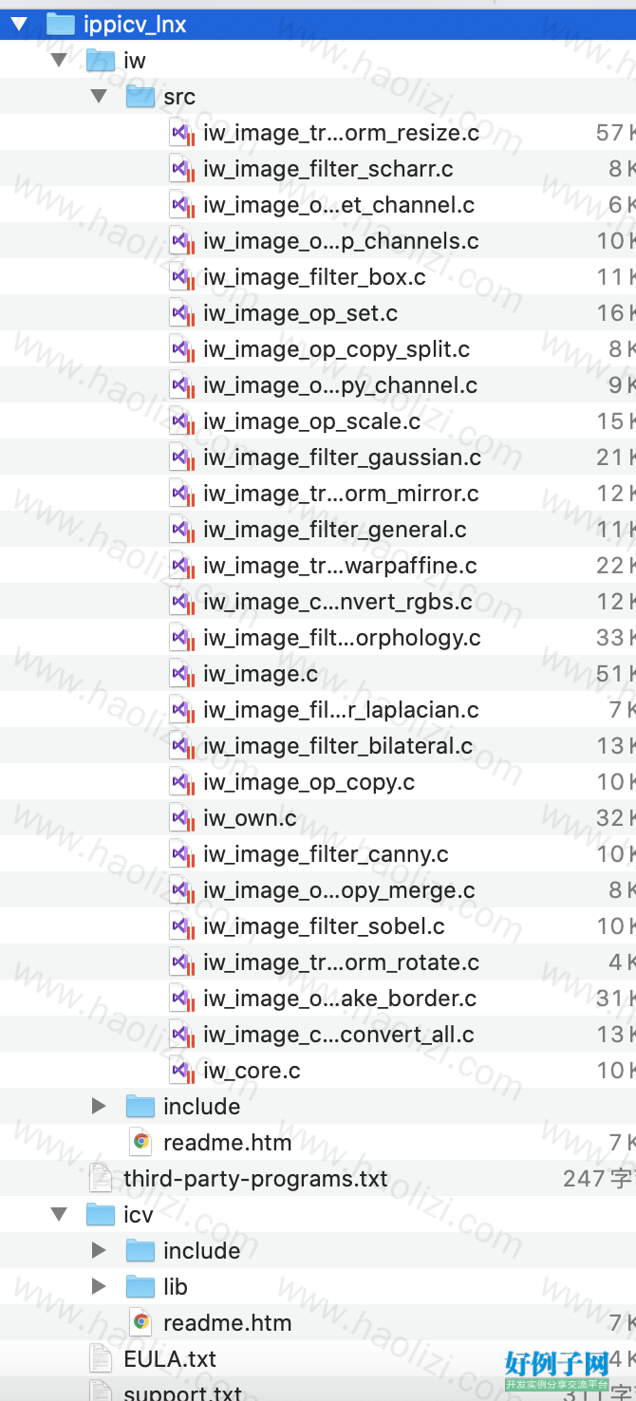Click the text file icon of third-party-programs.txt
This screenshot has width=636, height=1401.
(101, 1178)
